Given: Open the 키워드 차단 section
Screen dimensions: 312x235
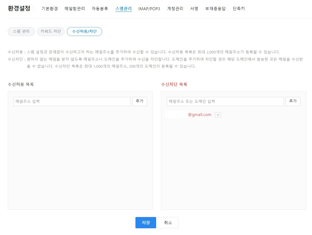Looking at the screenshot, I should tap(51, 31).
